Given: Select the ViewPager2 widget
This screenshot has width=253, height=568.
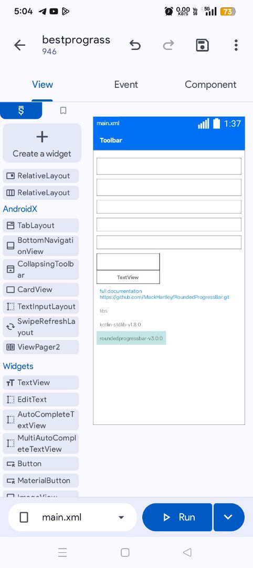Looking at the screenshot, I should 40,347.
